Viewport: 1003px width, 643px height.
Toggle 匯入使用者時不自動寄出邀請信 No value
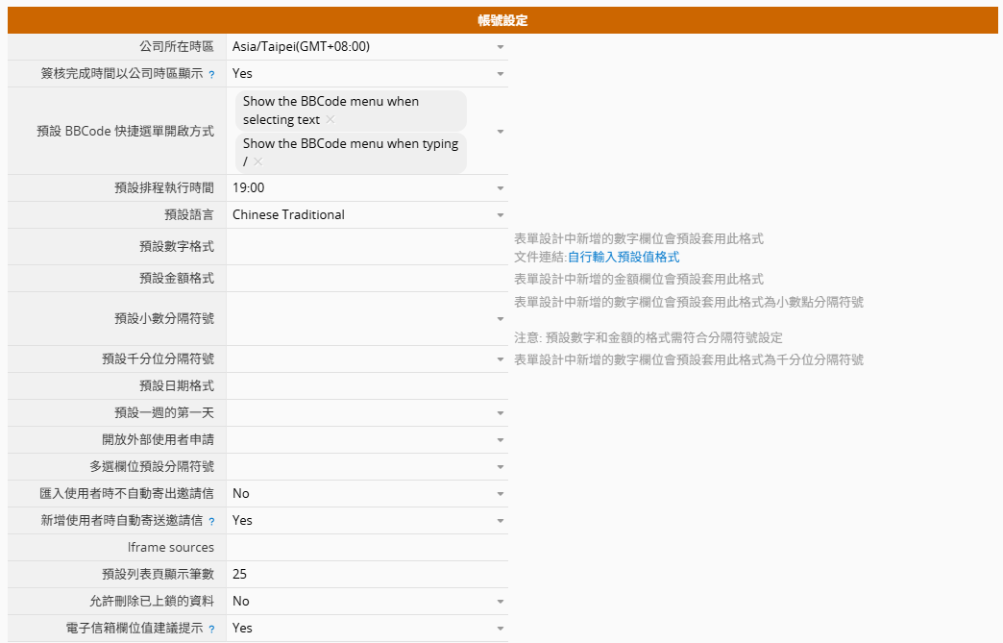point(367,494)
